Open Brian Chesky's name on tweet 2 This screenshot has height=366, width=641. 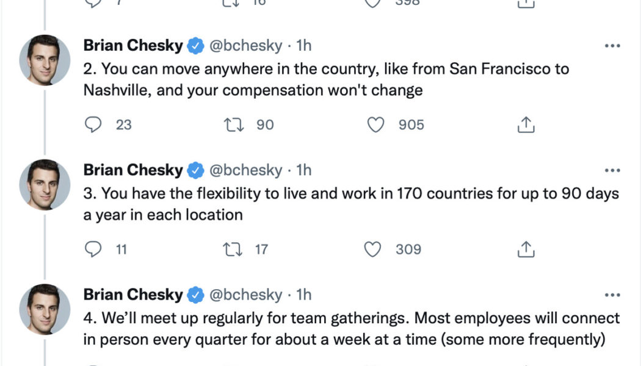point(133,46)
